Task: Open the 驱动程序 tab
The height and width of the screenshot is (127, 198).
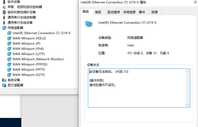Action: (113, 12)
